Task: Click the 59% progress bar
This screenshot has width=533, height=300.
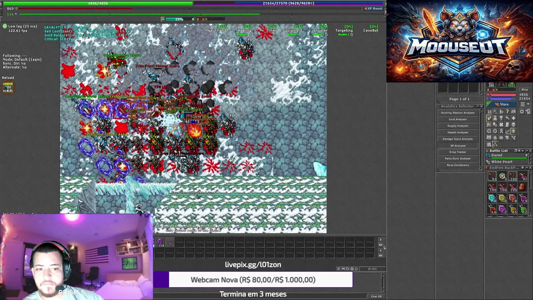Action: pyautogui.click(x=179, y=19)
